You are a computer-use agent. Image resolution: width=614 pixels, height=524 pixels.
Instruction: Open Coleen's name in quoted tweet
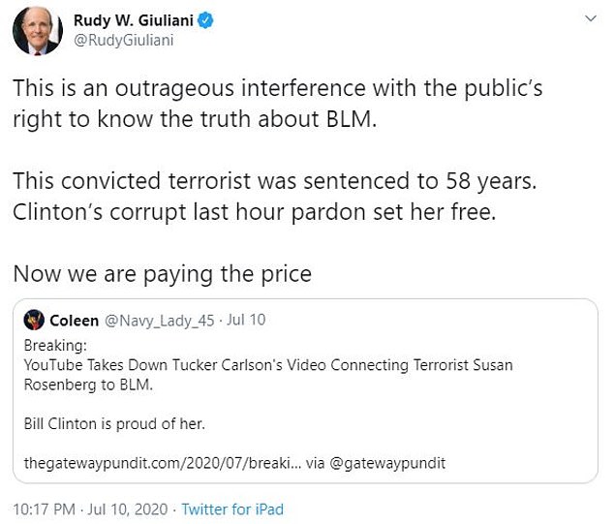coord(74,321)
